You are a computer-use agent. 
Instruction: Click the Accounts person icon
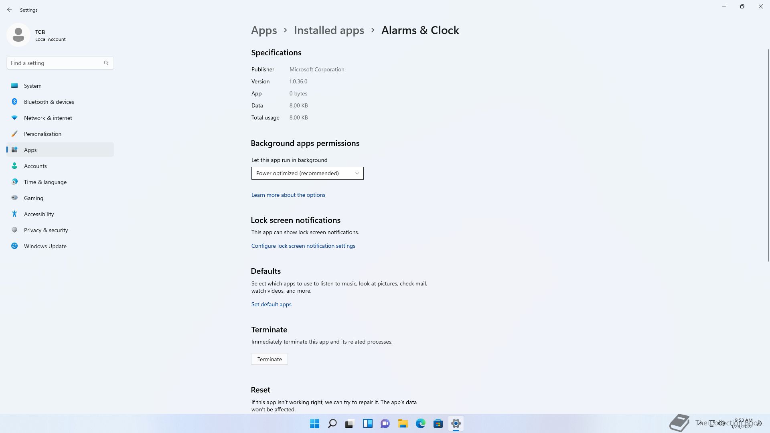(14, 166)
